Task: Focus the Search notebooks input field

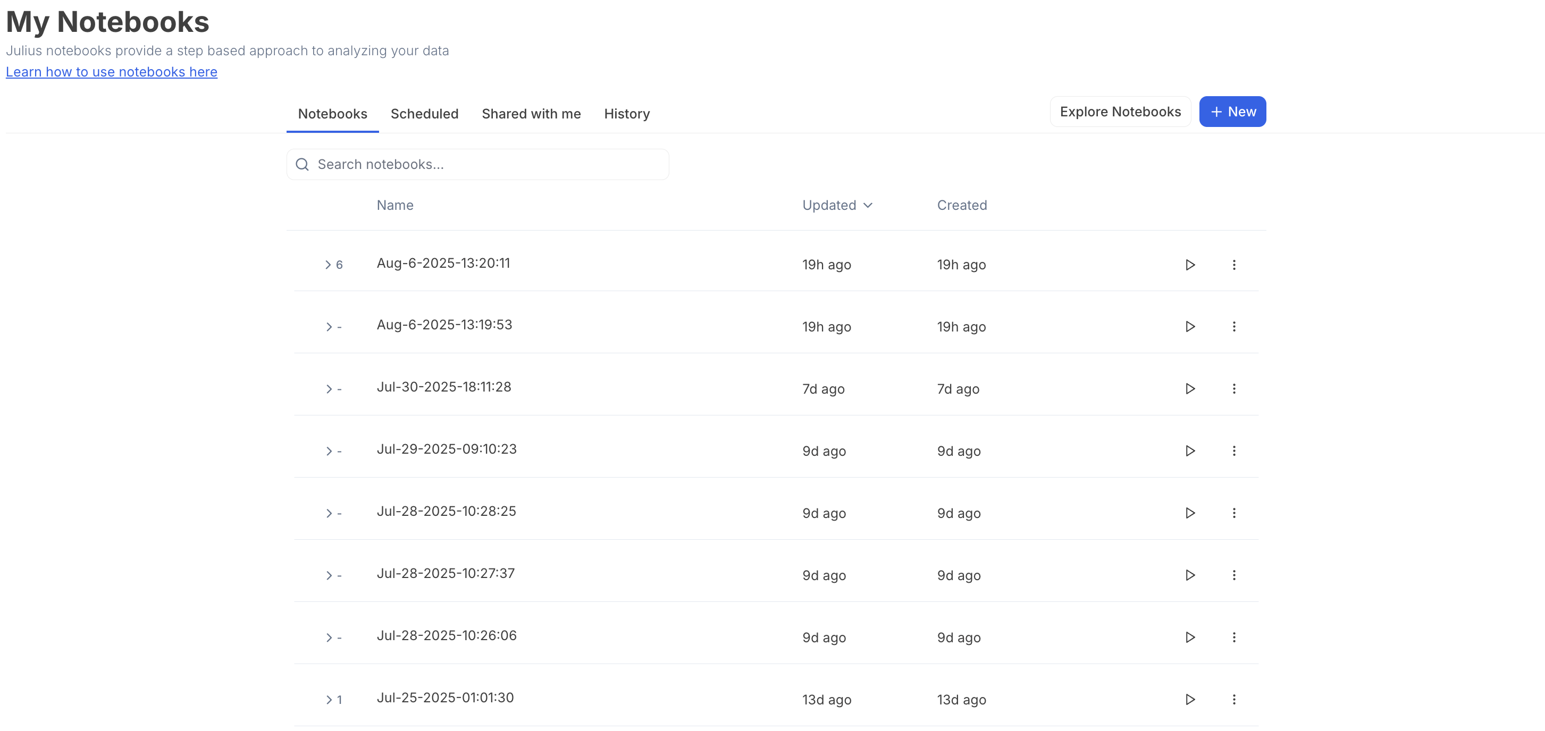Action: 489,164
